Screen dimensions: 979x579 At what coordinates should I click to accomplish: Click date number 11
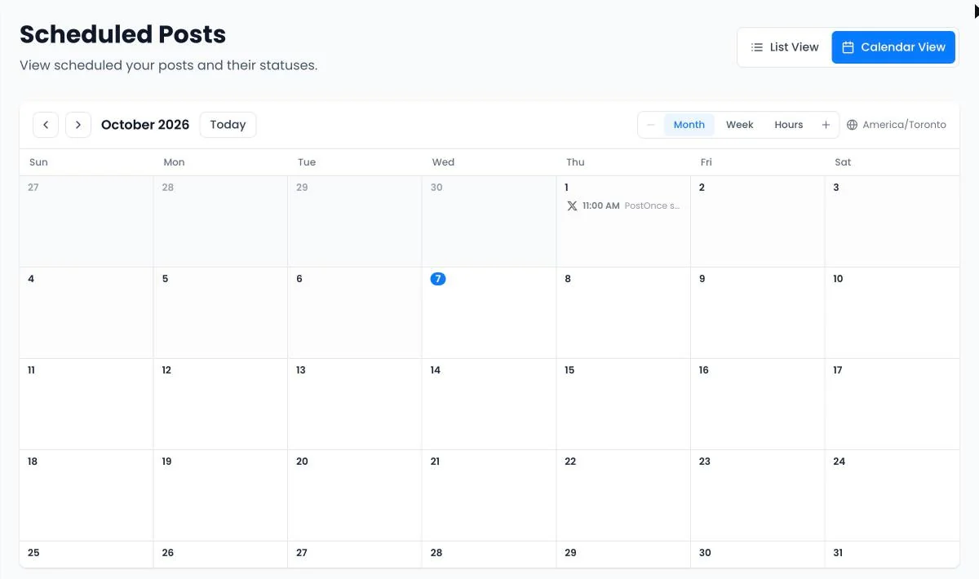click(x=31, y=370)
